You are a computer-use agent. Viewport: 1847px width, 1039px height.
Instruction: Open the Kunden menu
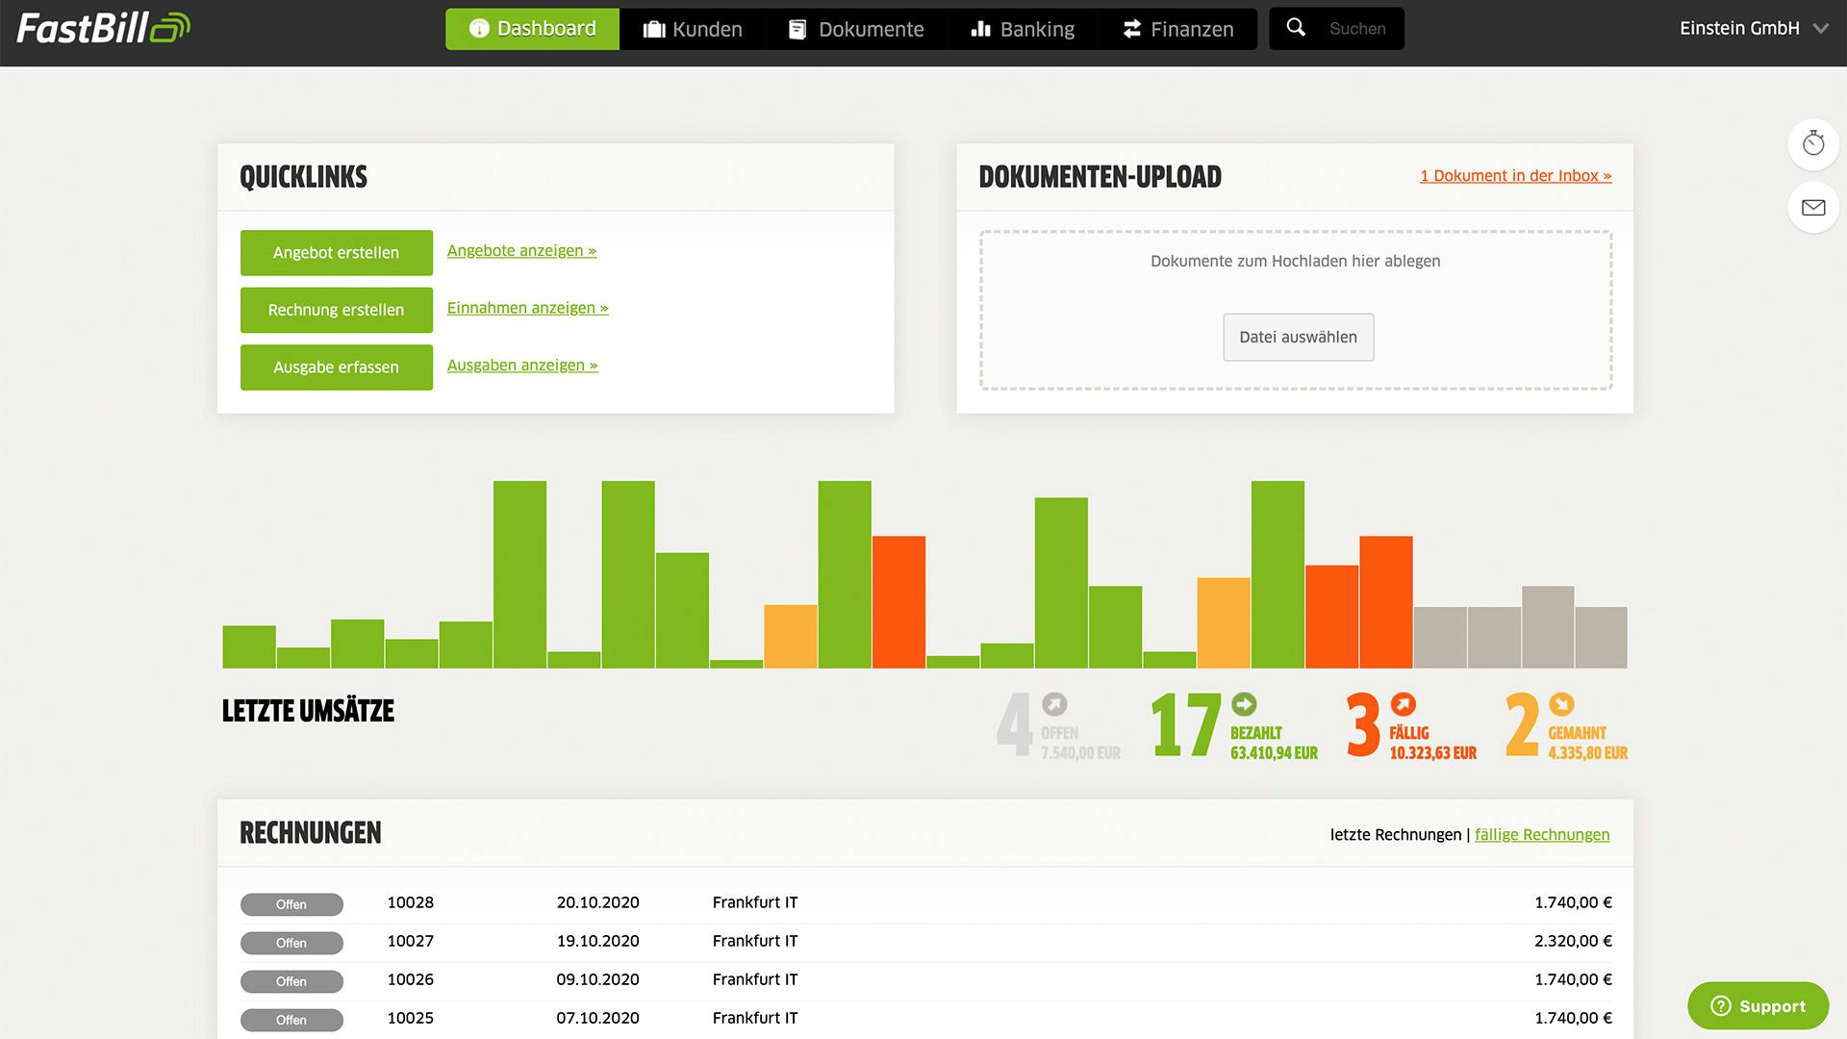pyautogui.click(x=693, y=29)
